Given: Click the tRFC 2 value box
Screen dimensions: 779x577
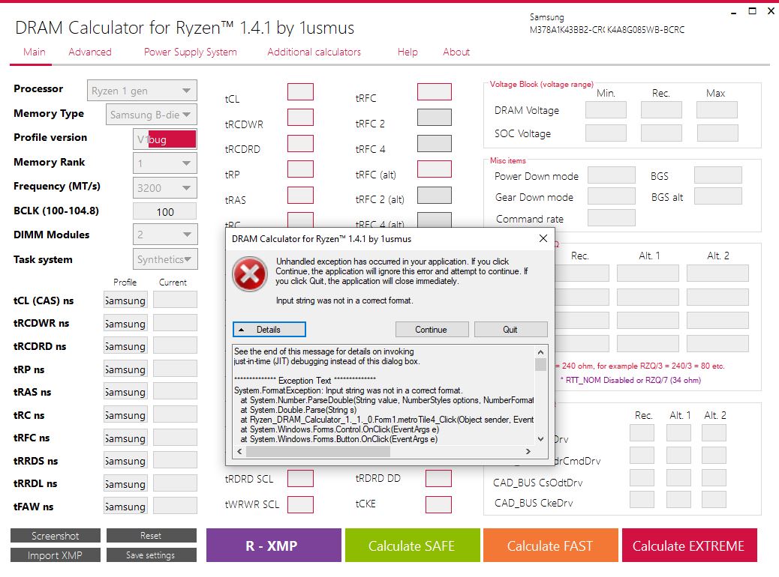Looking at the screenshot, I should point(435,118).
